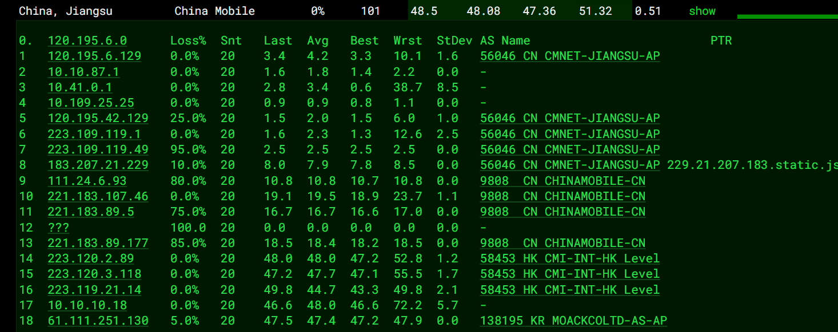This screenshot has width=838, height=332.
Task: Click hop 1's AS 56046 CMNET-JIANGSU-AP link
Action: [x=570, y=56]
